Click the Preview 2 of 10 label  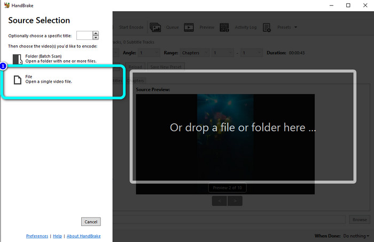(227, 188)
